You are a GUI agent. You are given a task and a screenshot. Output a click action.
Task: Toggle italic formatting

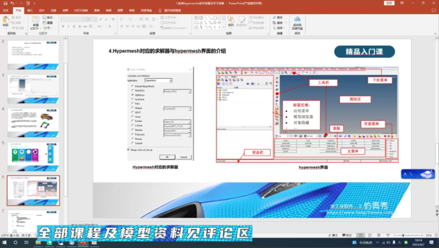point(69,27)
